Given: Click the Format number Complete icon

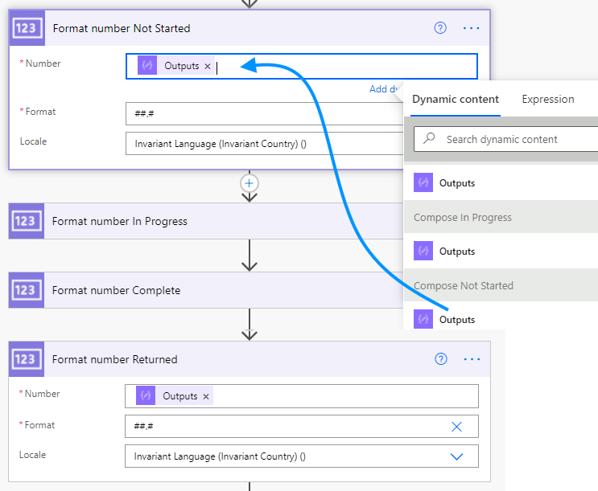Looking at the screenshot, I should tap(27, 290).
